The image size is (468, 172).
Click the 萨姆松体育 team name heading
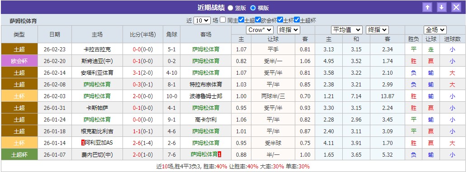point(23,21)
